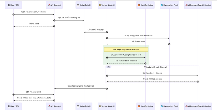This screenshot has width=217, height=111.
Task: Click the Redis (BullMQ) icon at top
Action: [x=78, y=5]
